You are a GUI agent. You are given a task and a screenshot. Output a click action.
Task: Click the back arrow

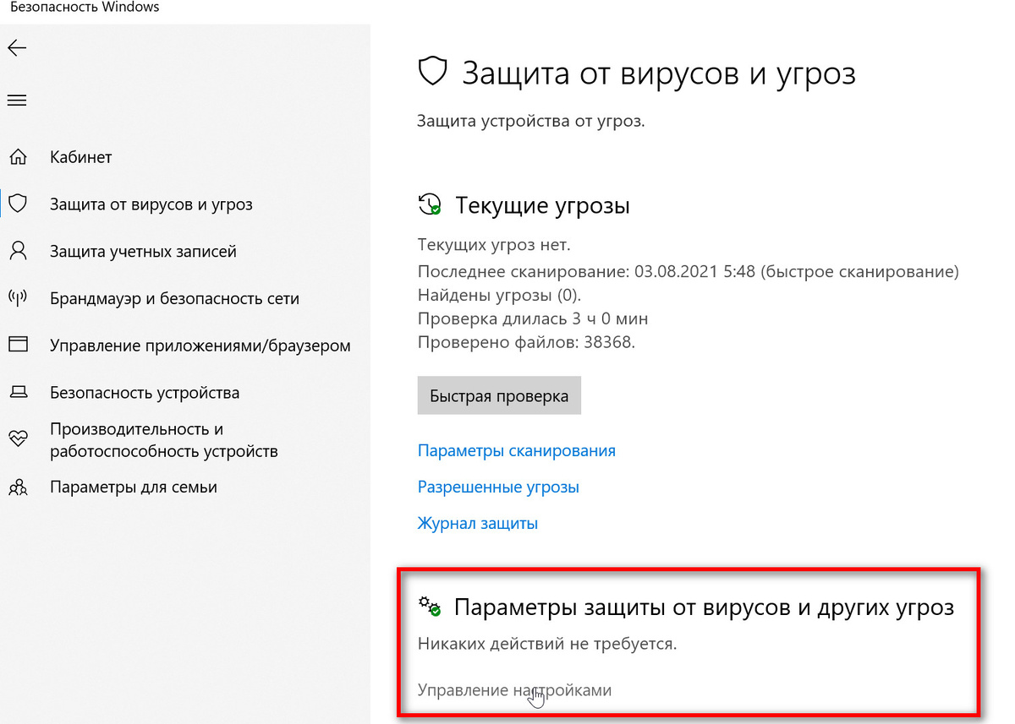(x=17, y=48)
